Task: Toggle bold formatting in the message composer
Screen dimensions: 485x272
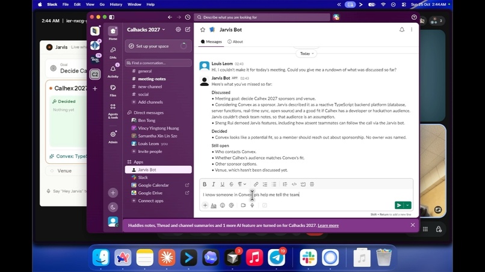Action: coord(205,184)
